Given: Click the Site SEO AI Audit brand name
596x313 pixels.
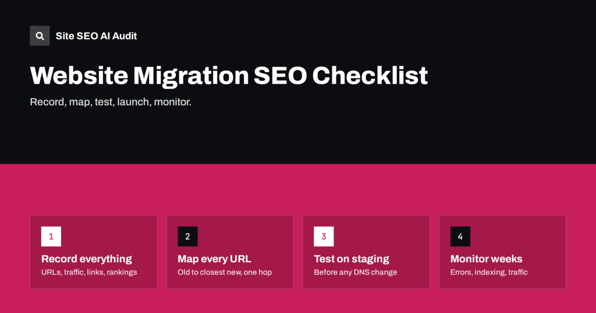Looking at the screenshot, I should [96, 36].
